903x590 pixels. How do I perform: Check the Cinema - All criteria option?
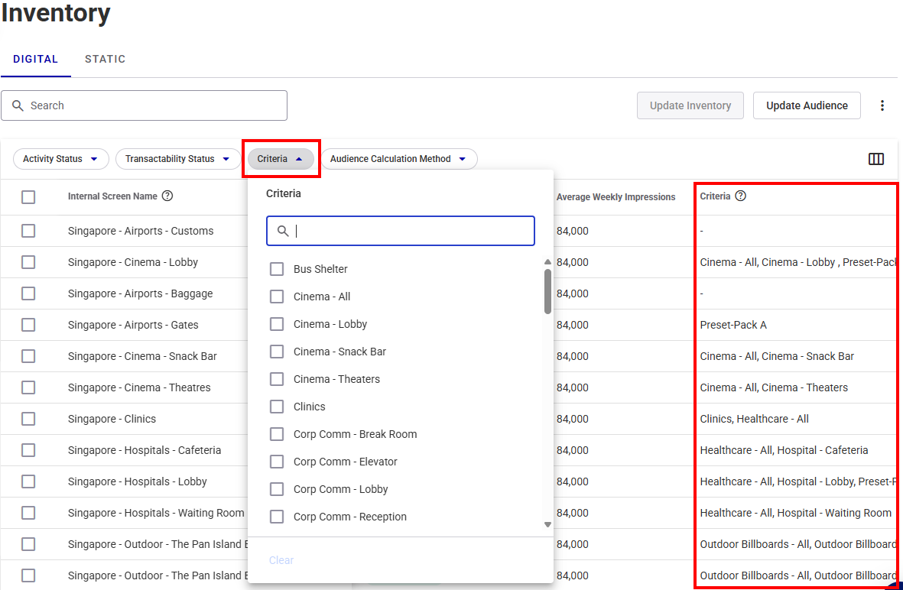click(x=277, y=297)
